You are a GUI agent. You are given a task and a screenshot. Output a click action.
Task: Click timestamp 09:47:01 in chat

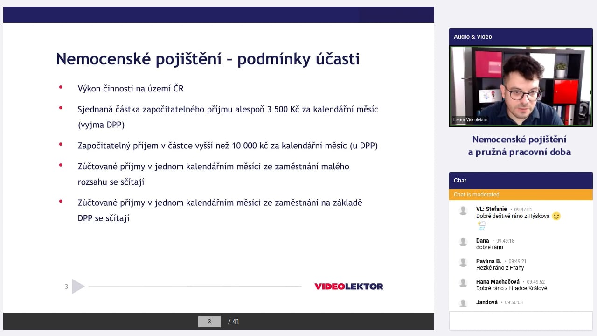(523, 210)
